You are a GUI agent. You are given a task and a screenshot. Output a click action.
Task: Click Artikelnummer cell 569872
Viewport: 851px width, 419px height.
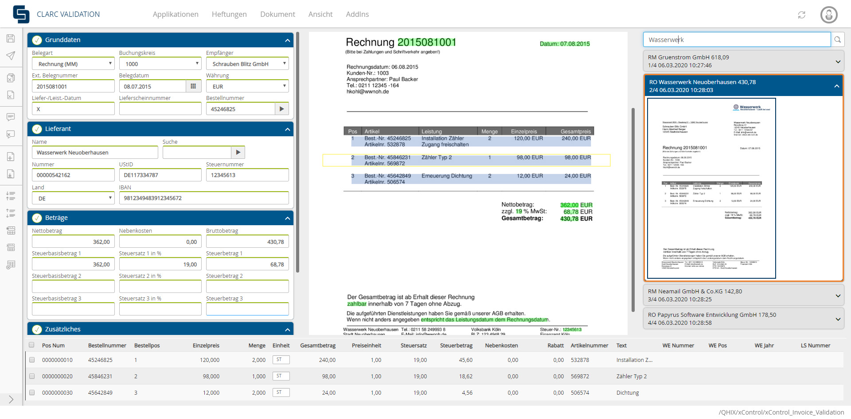(x=580, y=376)
